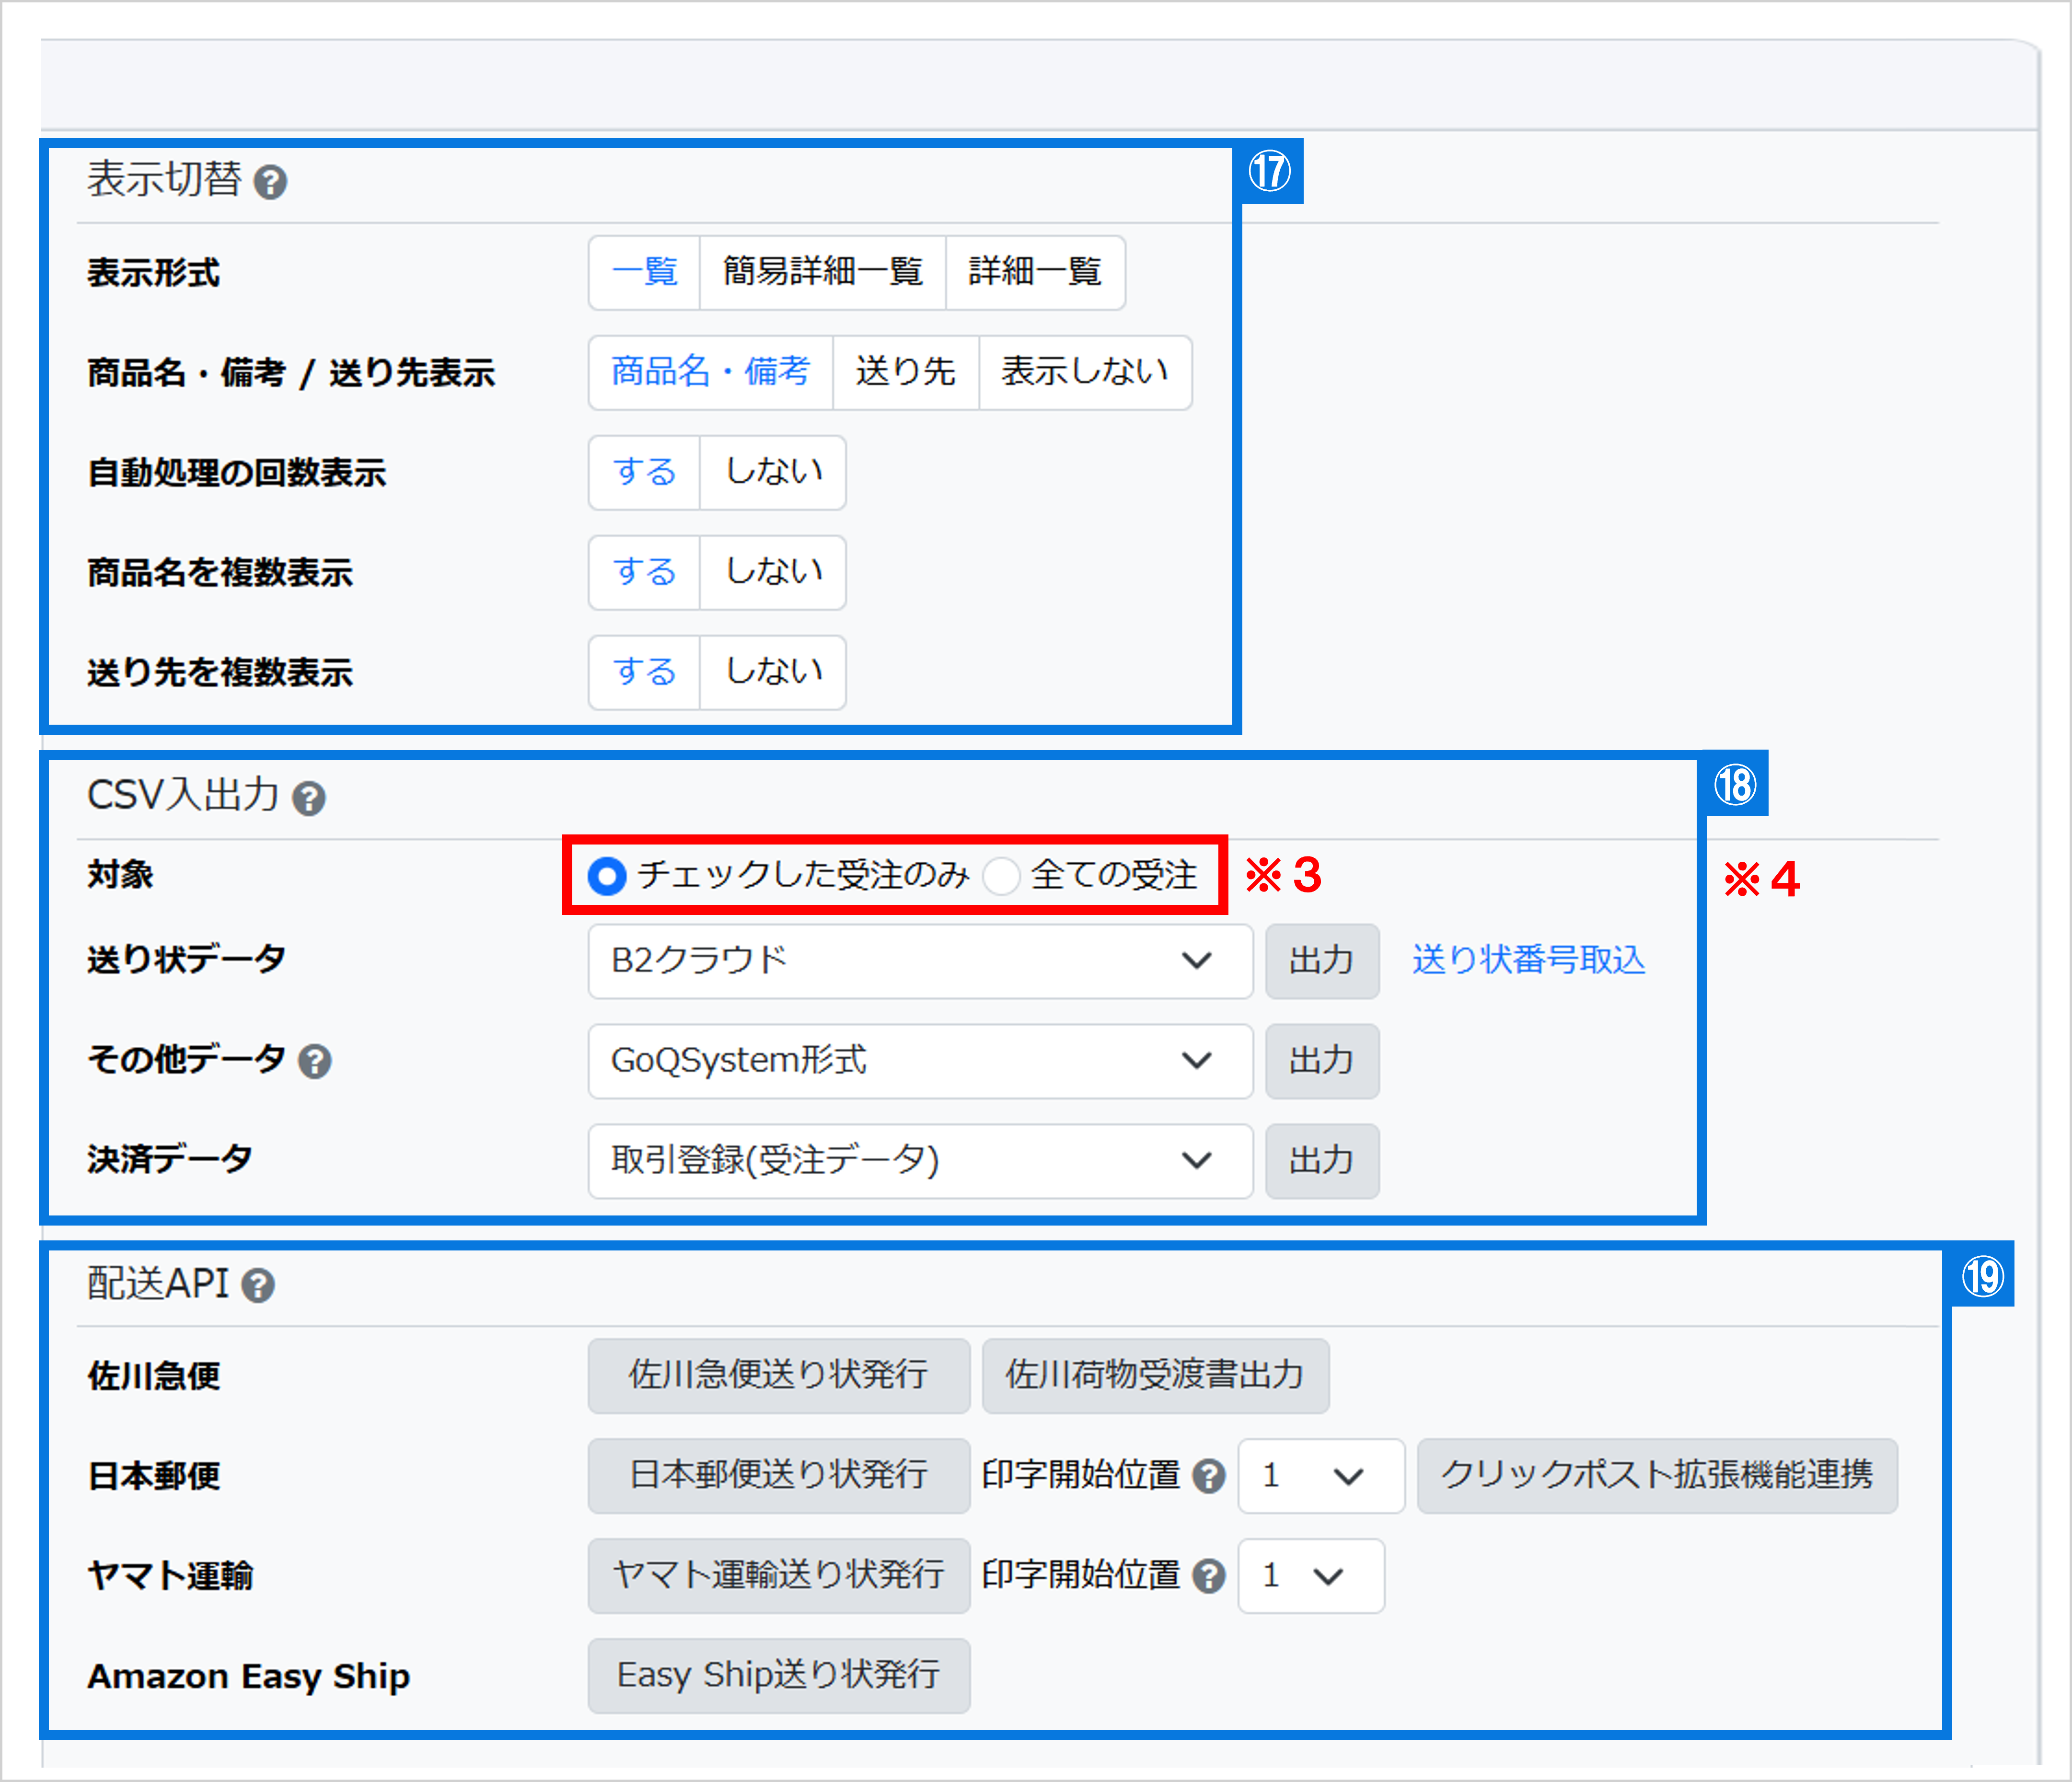Click help icon beside CSV入出力 heading

tap(309, 798)
